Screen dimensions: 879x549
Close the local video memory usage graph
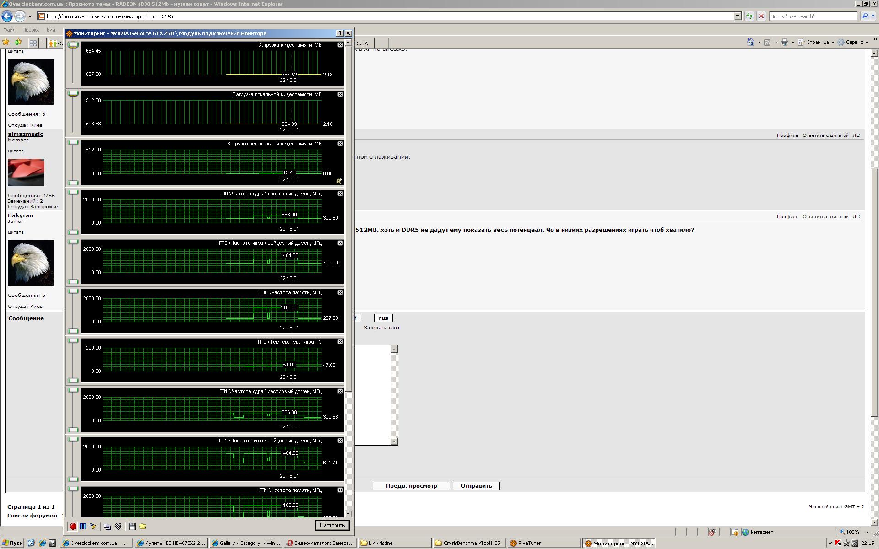pyautogui.click(x=340, y=94)
